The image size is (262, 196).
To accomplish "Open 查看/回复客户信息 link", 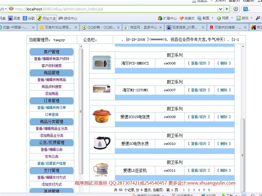I will click(52, 164).
